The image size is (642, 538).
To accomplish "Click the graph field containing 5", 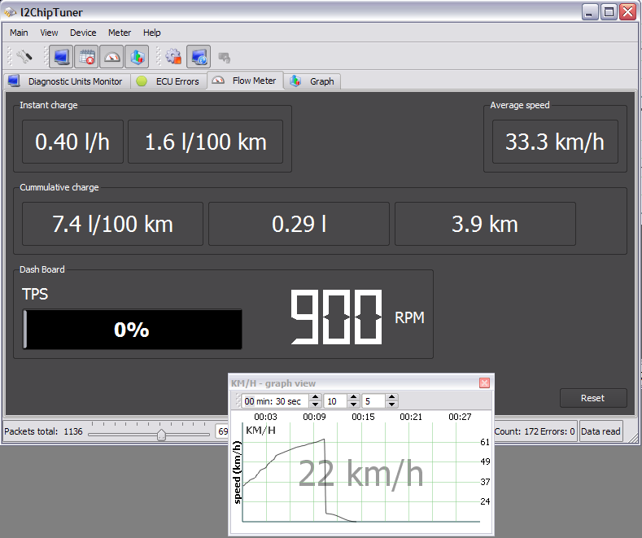I will (373, 400).
